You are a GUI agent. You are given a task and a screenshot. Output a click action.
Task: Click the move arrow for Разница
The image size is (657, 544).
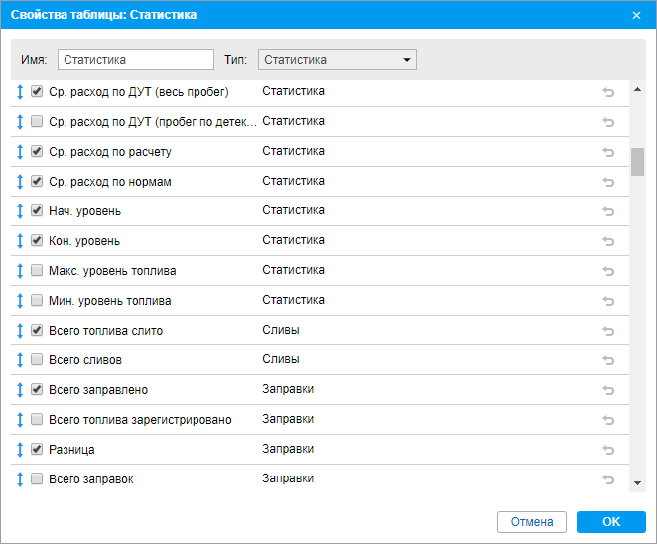point(20,450)
